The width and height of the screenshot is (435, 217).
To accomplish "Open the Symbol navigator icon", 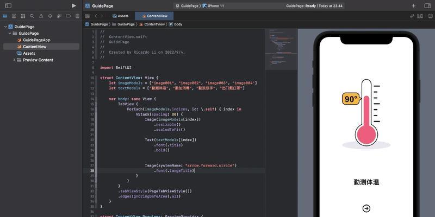I will [23, 16].
